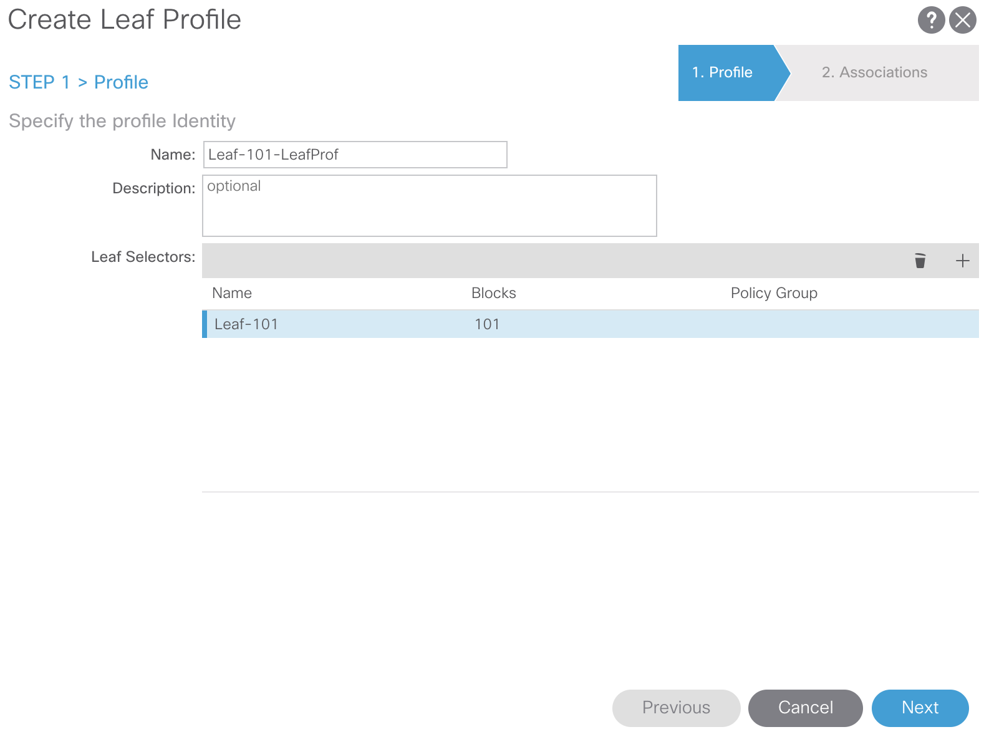
Task: Delete selected leaf selector with trash icon
Action: [x=920, y=261]
